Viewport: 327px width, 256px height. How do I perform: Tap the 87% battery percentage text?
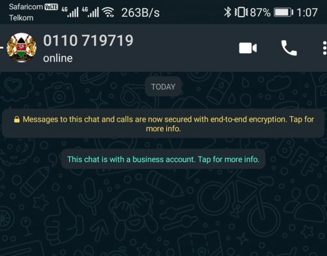(x=260, y=12)
